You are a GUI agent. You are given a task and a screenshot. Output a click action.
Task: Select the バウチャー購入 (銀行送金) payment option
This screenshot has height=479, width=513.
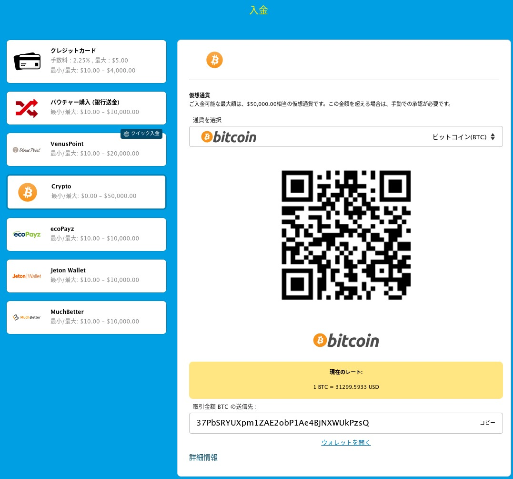[x=86, y=108]
